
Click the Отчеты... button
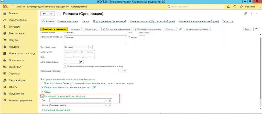coord(170,29)
